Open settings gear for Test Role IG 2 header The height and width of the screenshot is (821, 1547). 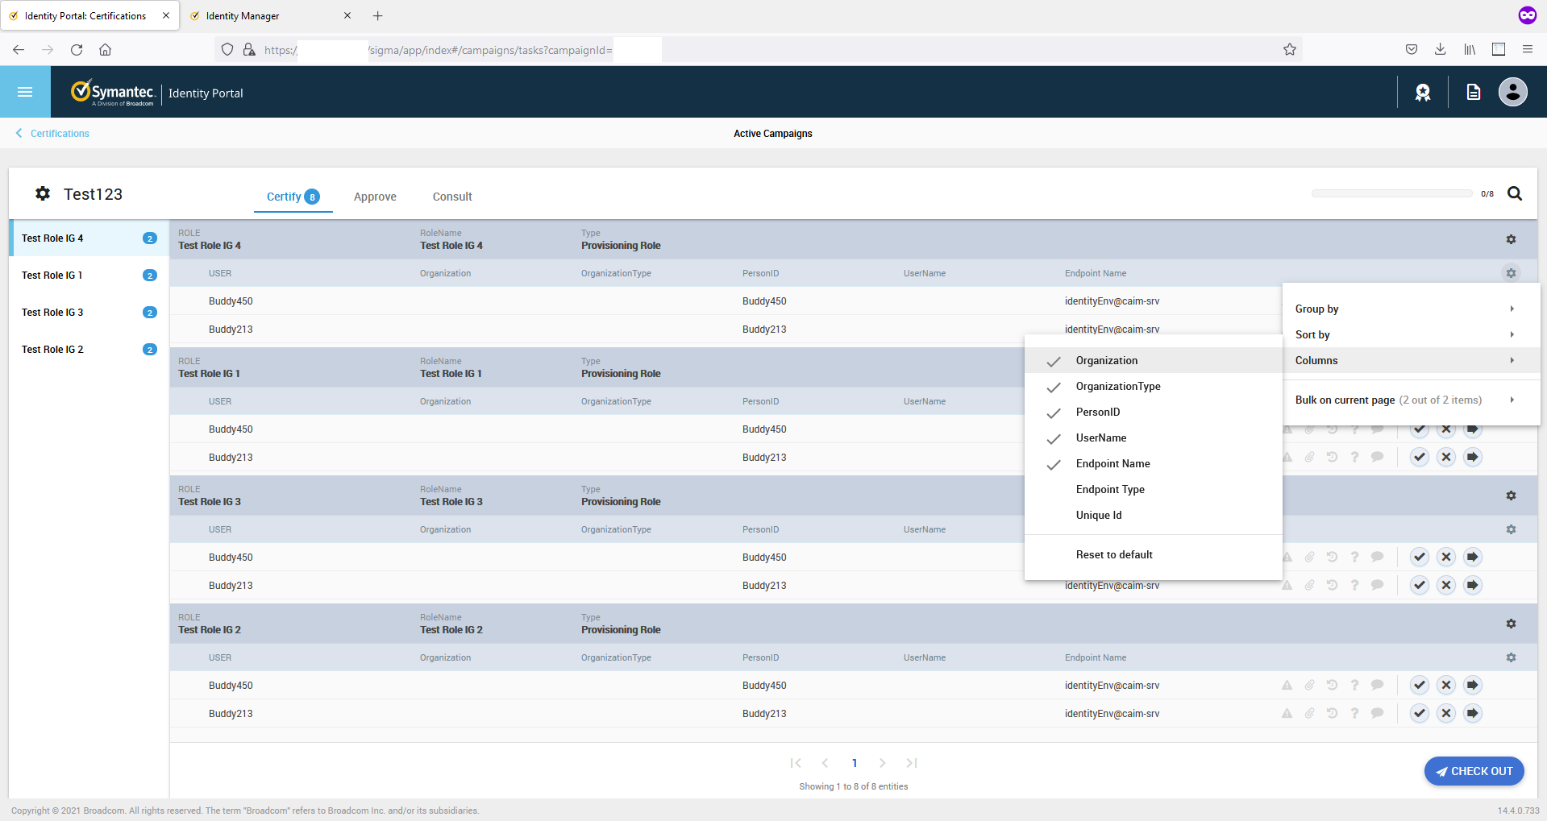pos(1511,624)
